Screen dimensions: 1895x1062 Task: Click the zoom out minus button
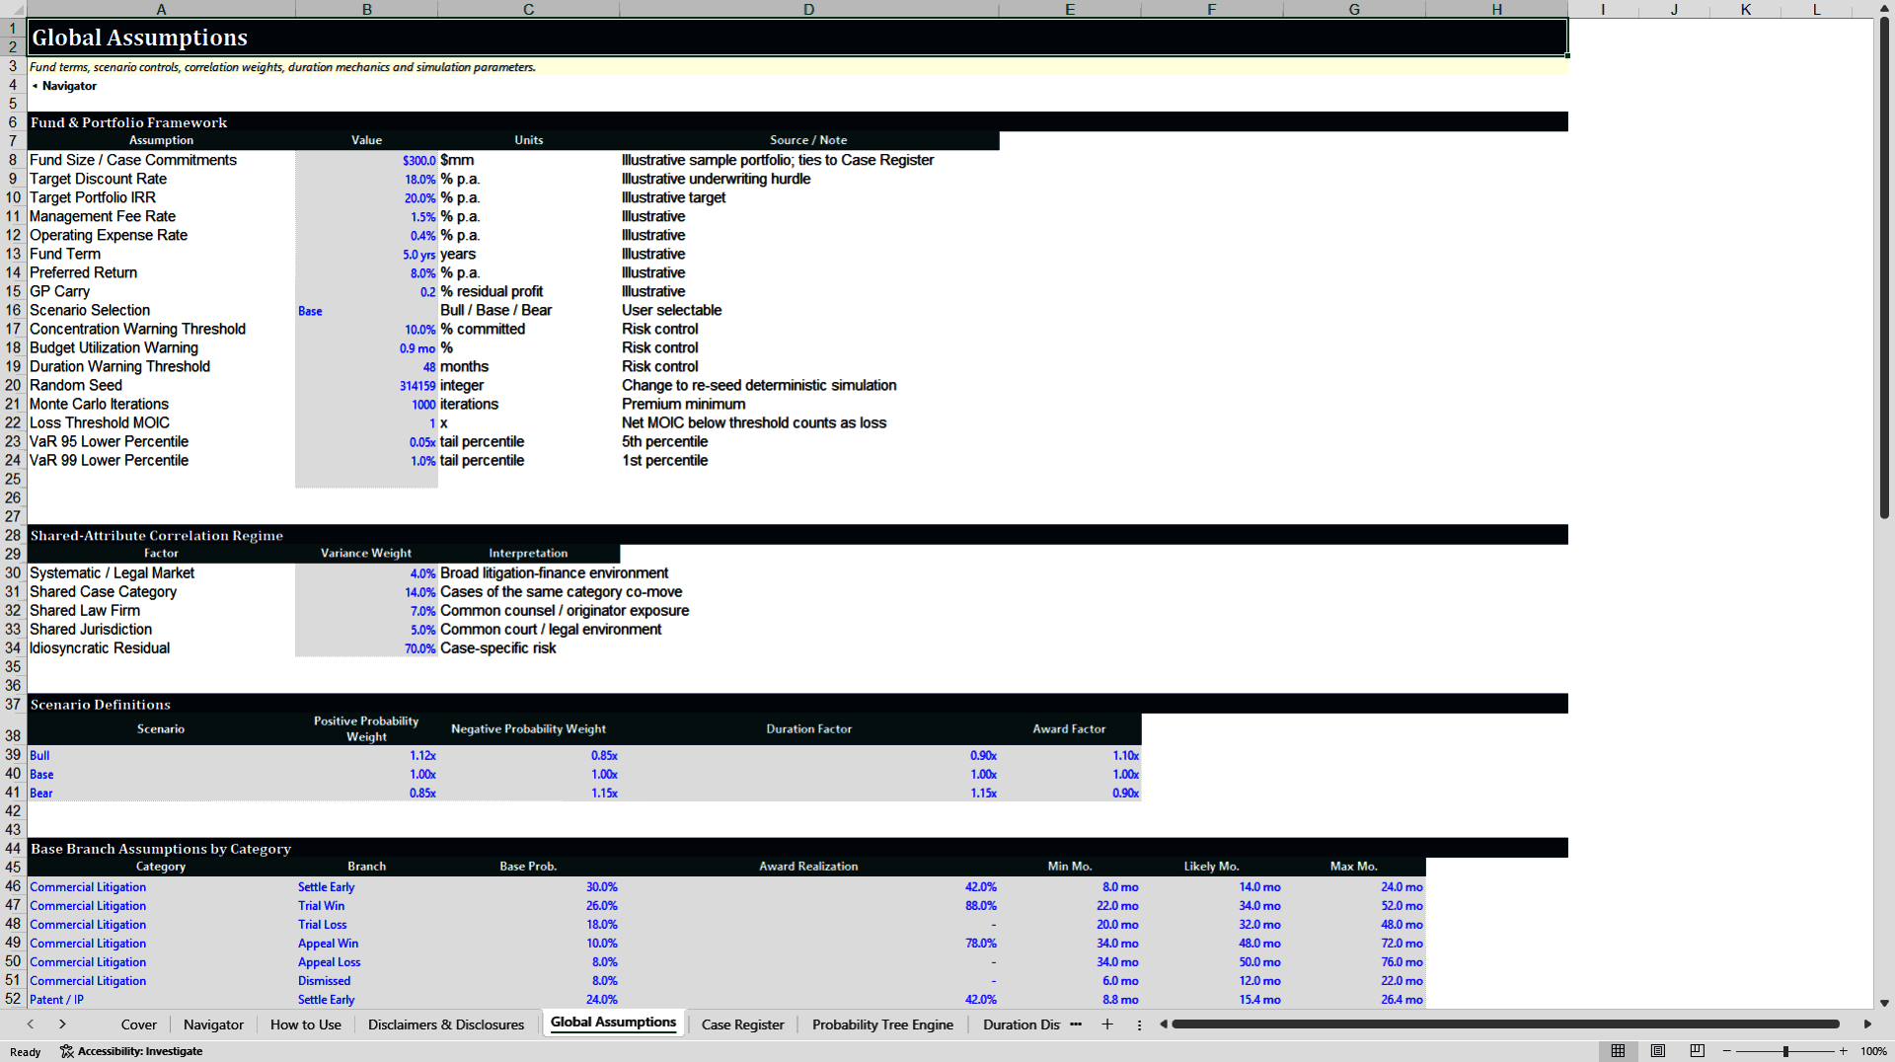coord(1727,1051)
